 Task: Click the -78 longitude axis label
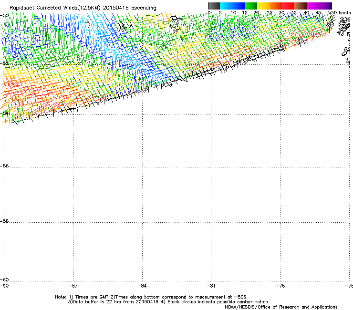280,286
